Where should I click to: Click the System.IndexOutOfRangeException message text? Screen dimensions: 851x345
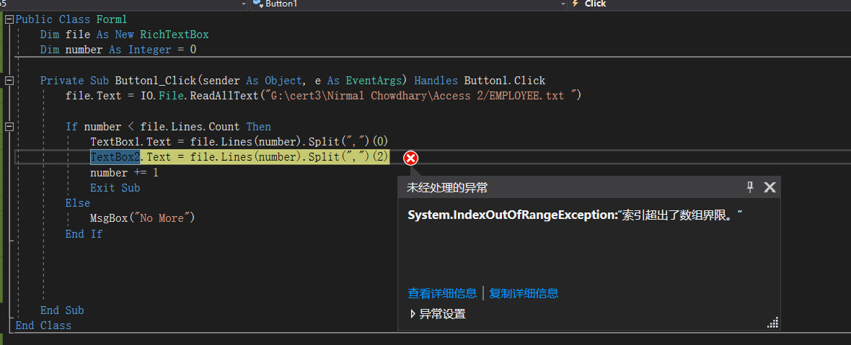coord(575,215)
